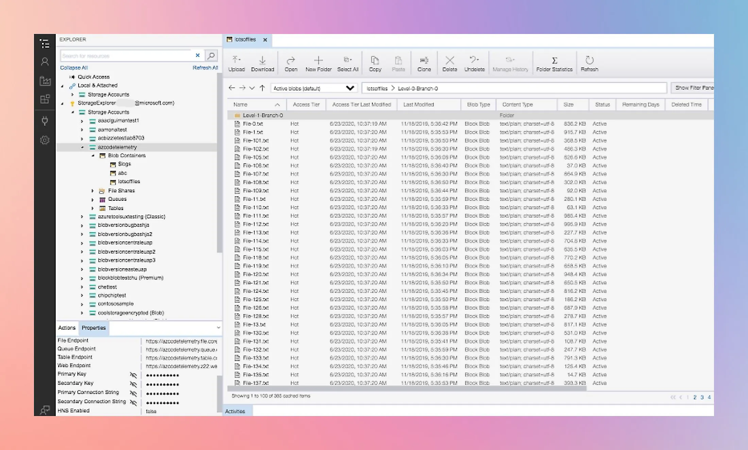The width and height of the screenshot is (748, 450).
Task: Click the search magnifier icon
Action: [211, 55]
